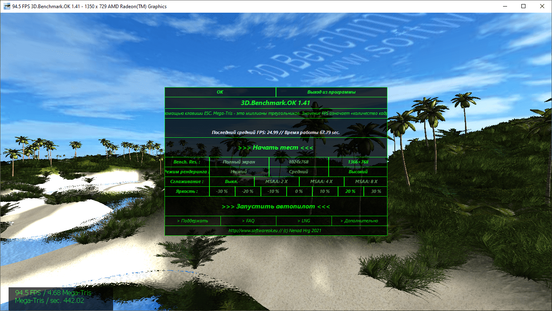Launch autopilot via Запустить автопилот

tap(276, 206)
